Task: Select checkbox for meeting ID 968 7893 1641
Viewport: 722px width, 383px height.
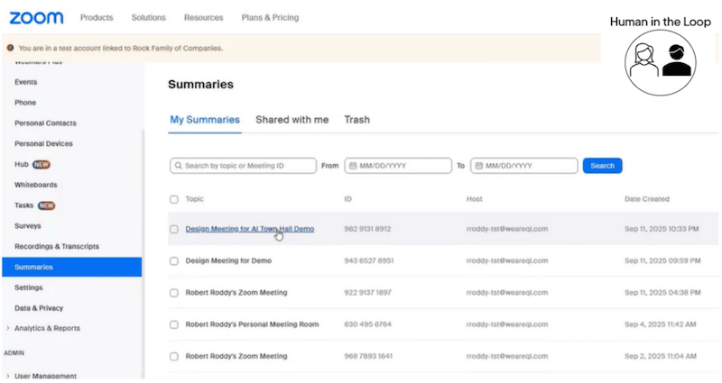Action: coord(174,356)
